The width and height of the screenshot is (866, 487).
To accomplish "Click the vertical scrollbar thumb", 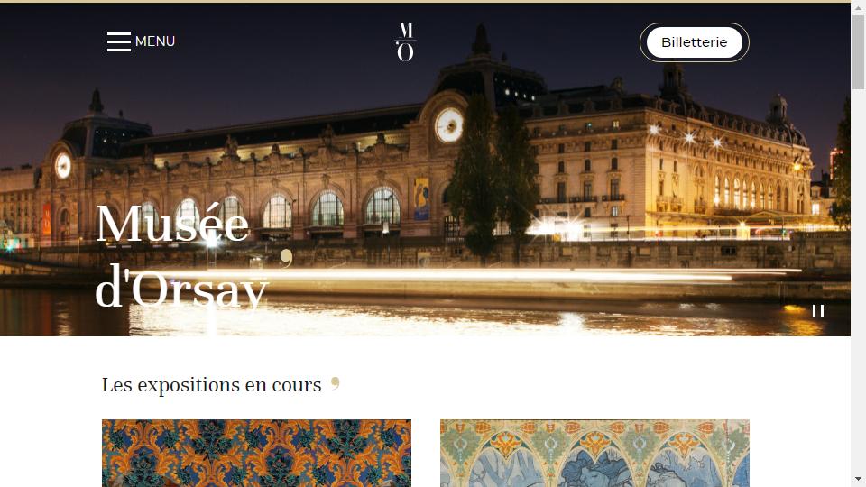I will pos(858,52).
